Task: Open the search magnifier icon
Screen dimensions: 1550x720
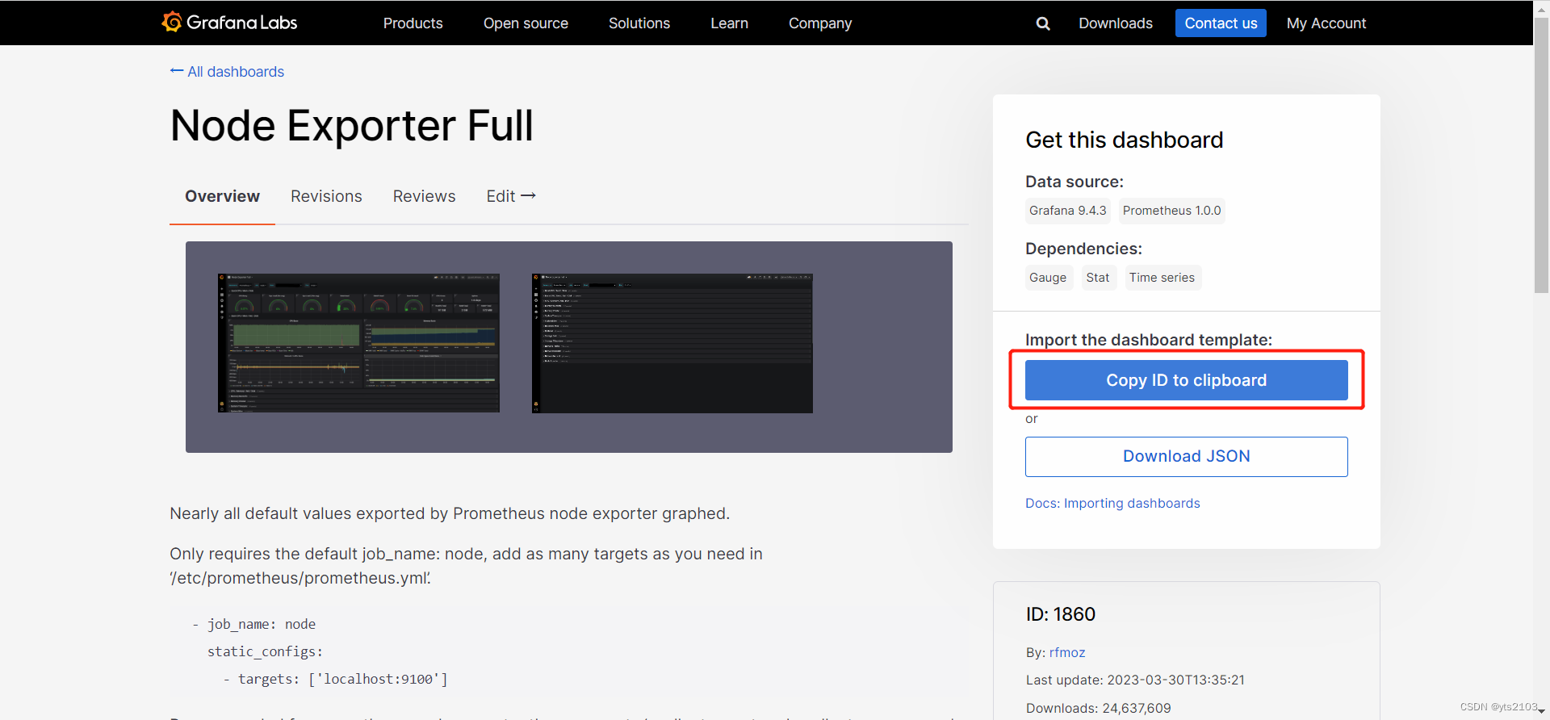Action: click(1043, 23)
